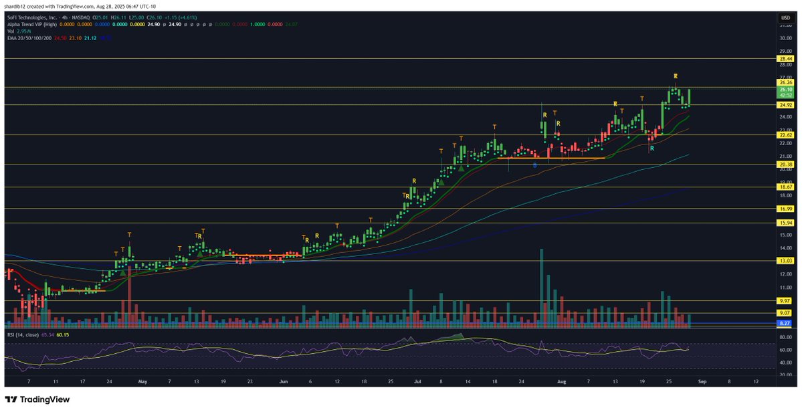Select the RSI (14, close) indicator legend
The width and height of the screenshot is (802, 412).
pyautogui.click(x=23, y=335)
